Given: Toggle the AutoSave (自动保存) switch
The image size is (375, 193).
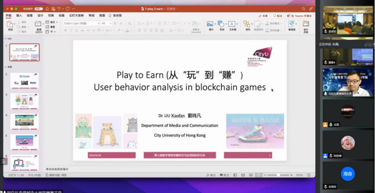Looking at the screenshot, I should 39,8.
